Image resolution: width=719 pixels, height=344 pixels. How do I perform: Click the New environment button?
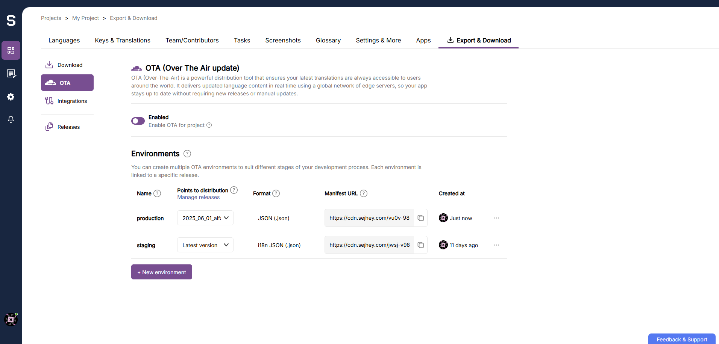tap(162, 272)
